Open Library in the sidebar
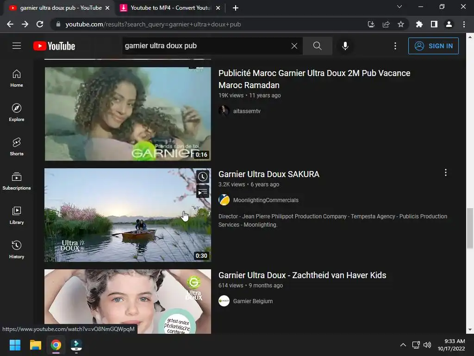 coord(17,215)
